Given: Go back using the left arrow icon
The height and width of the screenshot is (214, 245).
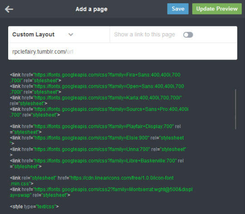Looking at the screenshot, I should click(9, 9).
